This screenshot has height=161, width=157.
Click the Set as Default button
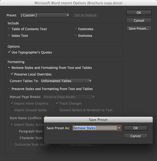click(x=86, y=15)
